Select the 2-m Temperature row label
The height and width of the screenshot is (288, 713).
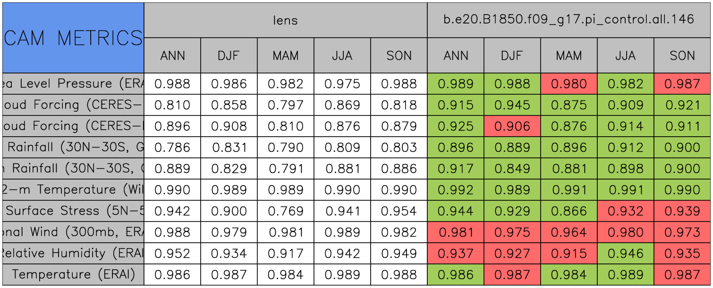pyautogui.click(x=73, y=189)
